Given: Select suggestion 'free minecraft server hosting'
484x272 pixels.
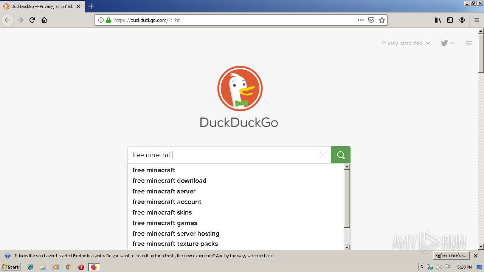Looking at the screenshot, I should click(236, 233).
